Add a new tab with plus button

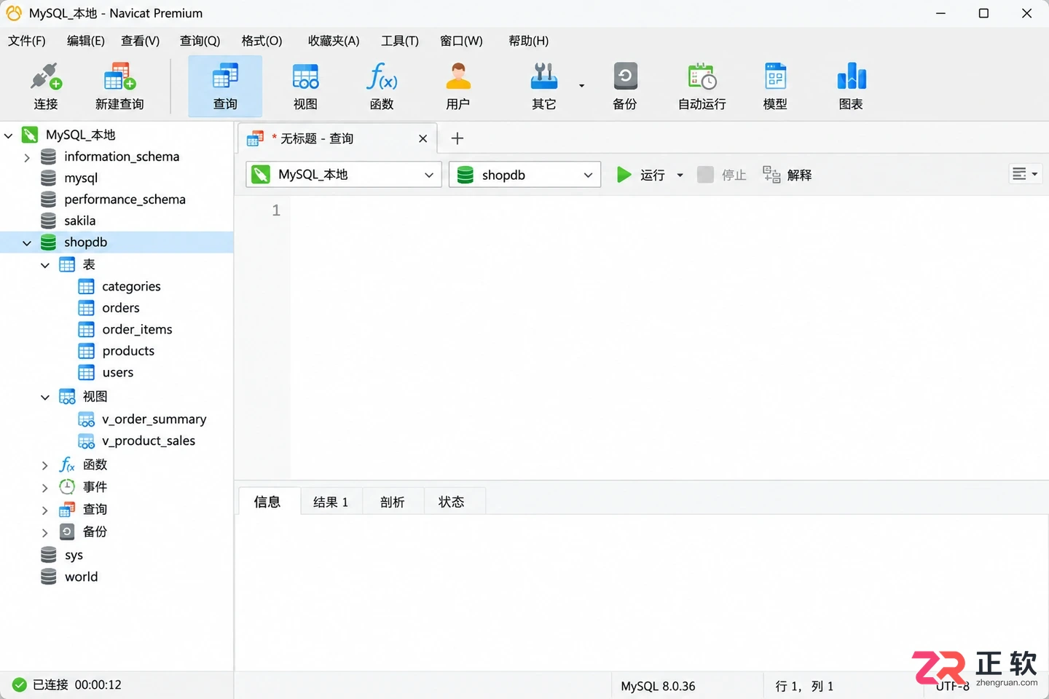tap(457, 138)
